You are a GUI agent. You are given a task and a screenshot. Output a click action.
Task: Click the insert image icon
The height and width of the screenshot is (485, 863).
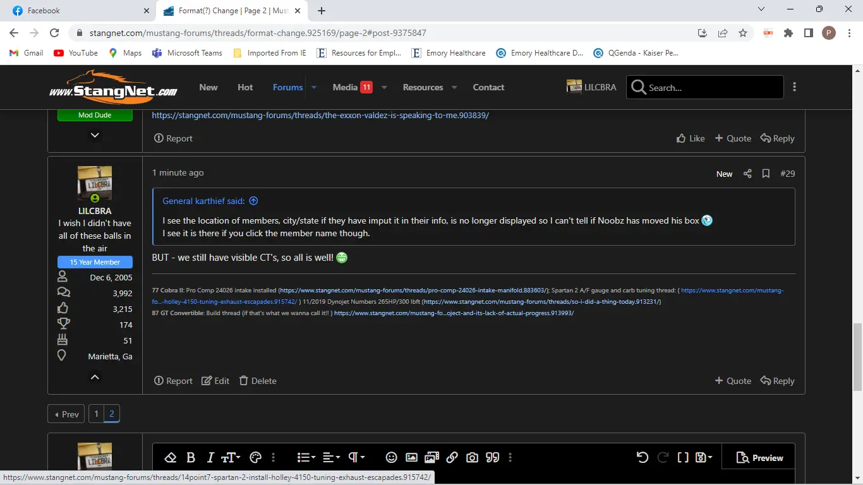411,458
